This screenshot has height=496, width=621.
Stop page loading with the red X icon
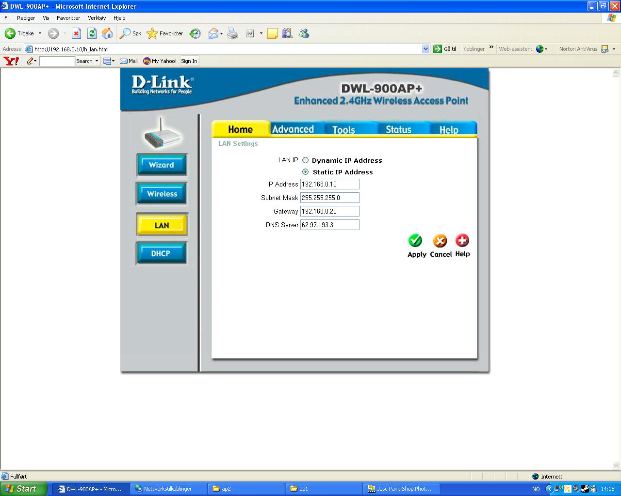point(76,33)
